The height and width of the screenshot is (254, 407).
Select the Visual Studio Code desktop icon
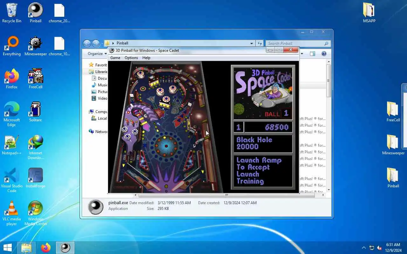[x=12, y=180]
